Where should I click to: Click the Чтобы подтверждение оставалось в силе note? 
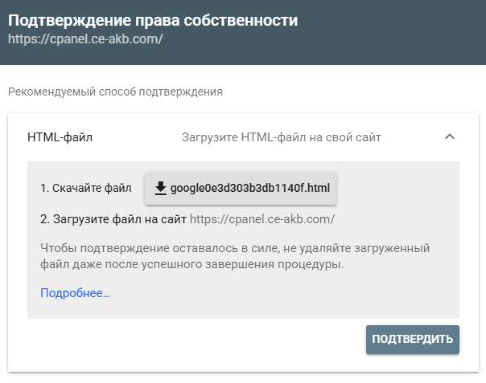click(235, 256)
